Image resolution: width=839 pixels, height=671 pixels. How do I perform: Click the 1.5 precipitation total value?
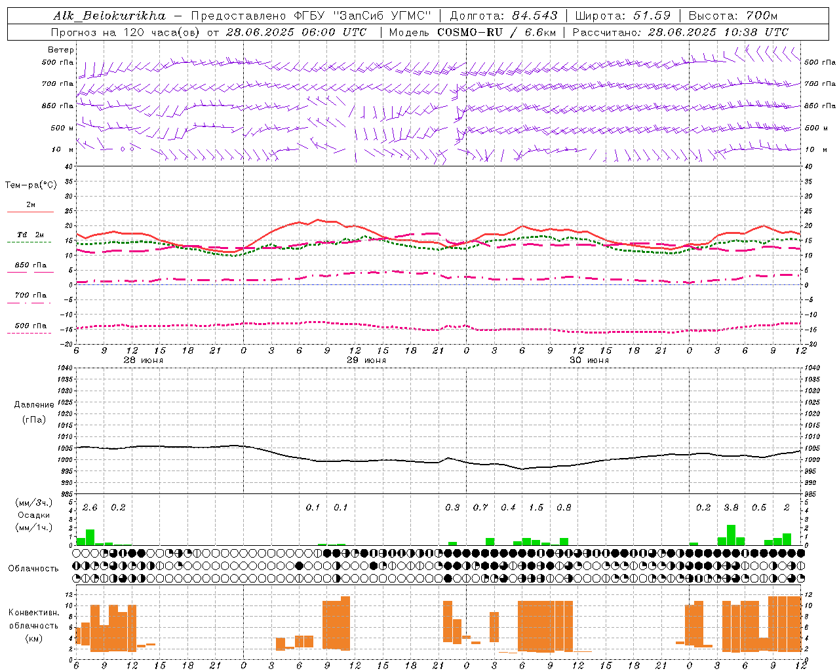[536, 508]
